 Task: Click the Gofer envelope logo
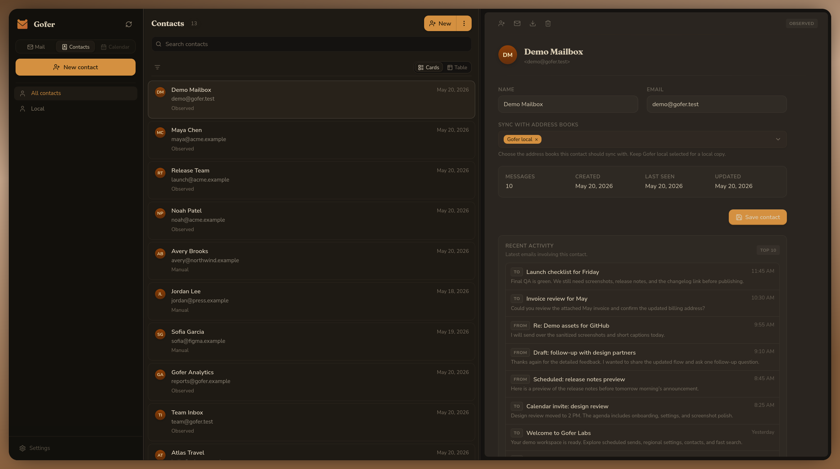tap(23, 24)
